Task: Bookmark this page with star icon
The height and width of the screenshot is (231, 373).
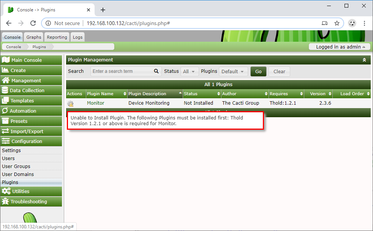Action: click(337, 23)
